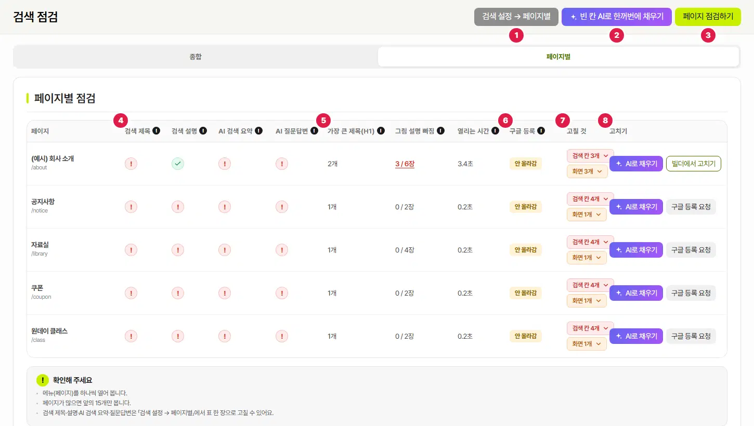
Task: Click 검색 설명 warning icon in 자료실 row
Action: 178,250
